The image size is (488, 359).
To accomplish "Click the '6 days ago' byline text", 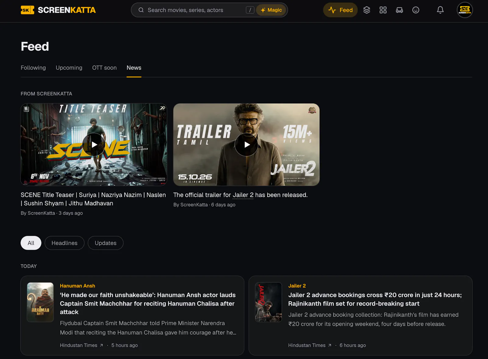I will pos(223,205).
